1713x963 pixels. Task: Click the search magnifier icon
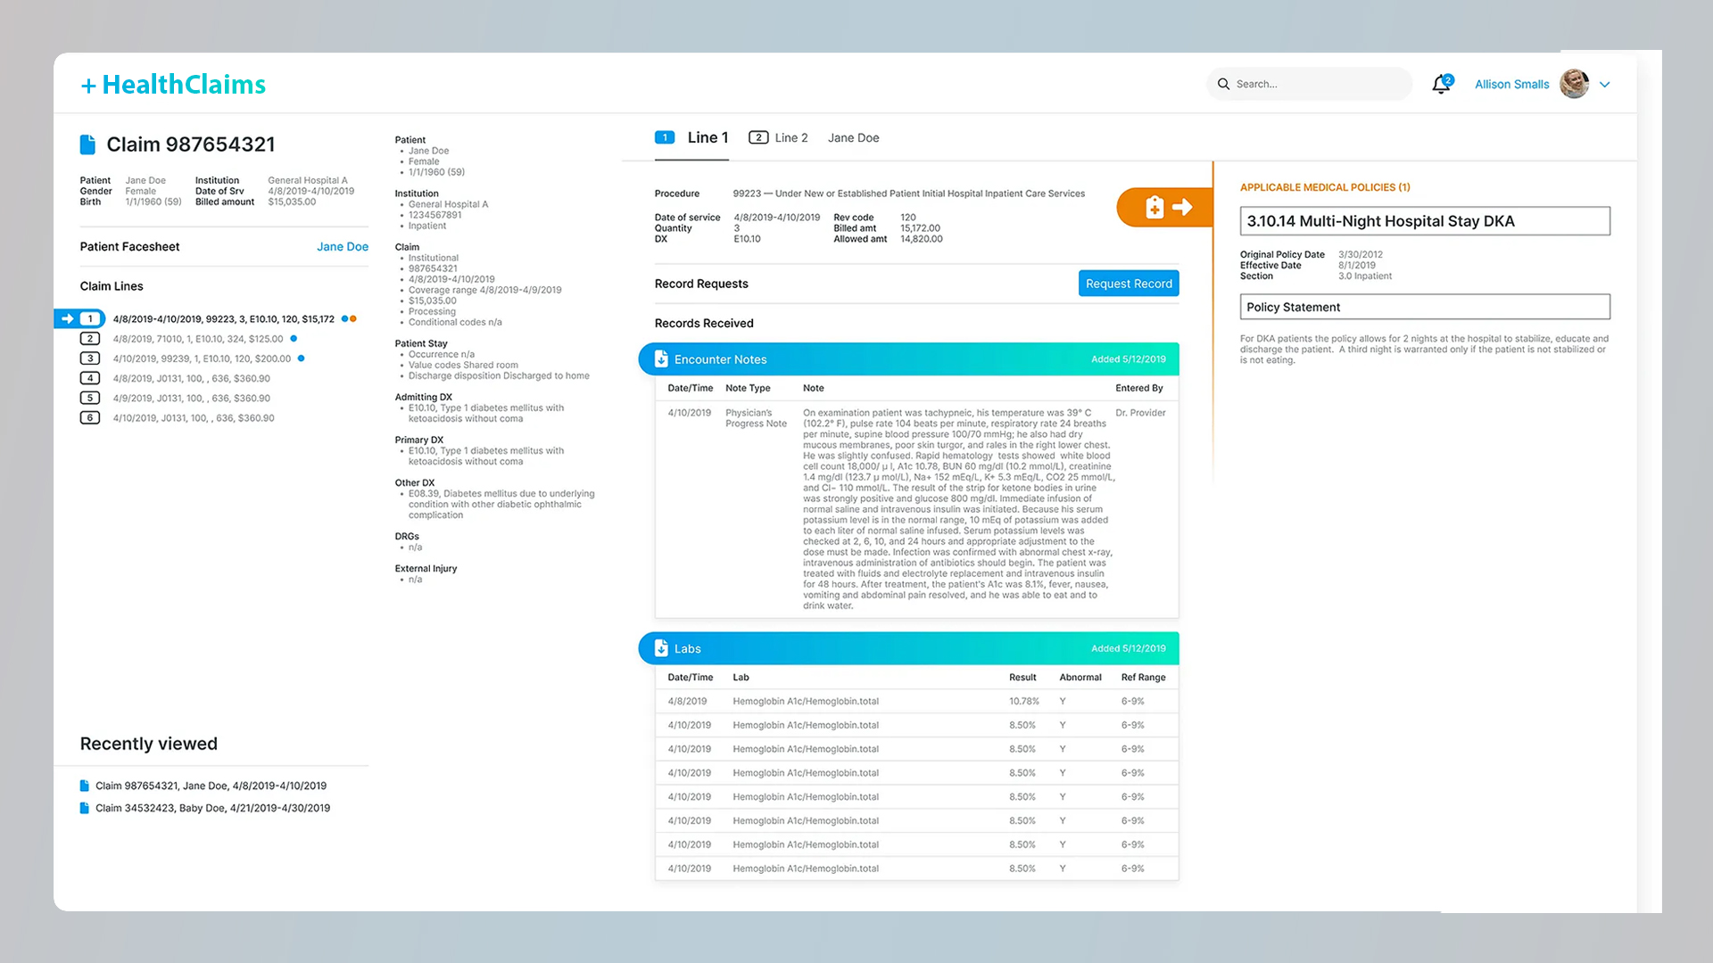click(x=1223, y=84)
